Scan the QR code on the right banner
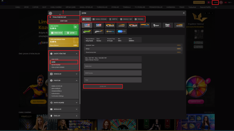The width and height of the screenshot is (234, 131). pos(199,34)
